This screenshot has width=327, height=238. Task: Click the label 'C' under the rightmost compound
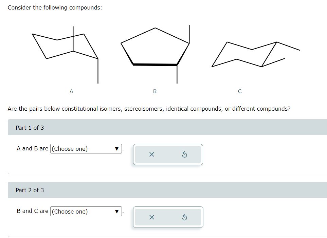240,91
